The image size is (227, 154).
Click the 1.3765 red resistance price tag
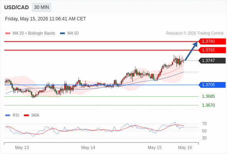click(212, 50)
